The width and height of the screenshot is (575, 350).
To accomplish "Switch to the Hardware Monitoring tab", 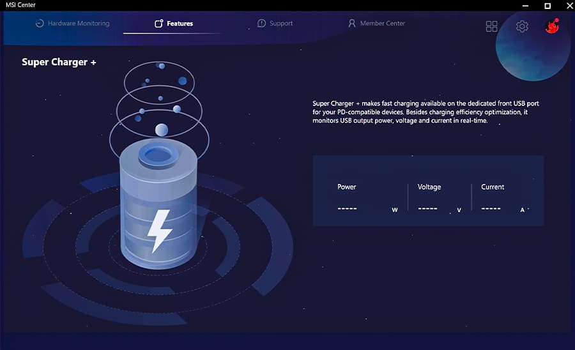I will 79,24.
